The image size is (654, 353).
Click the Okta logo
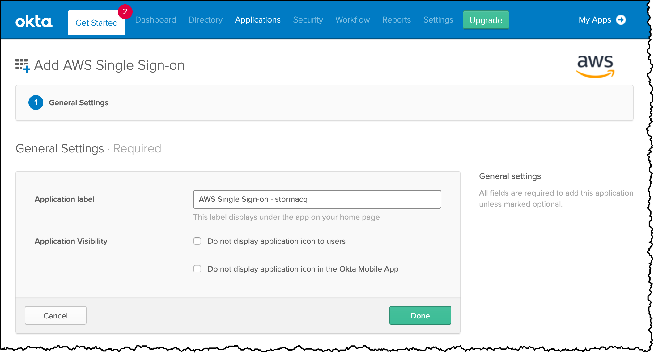[34, 22]
